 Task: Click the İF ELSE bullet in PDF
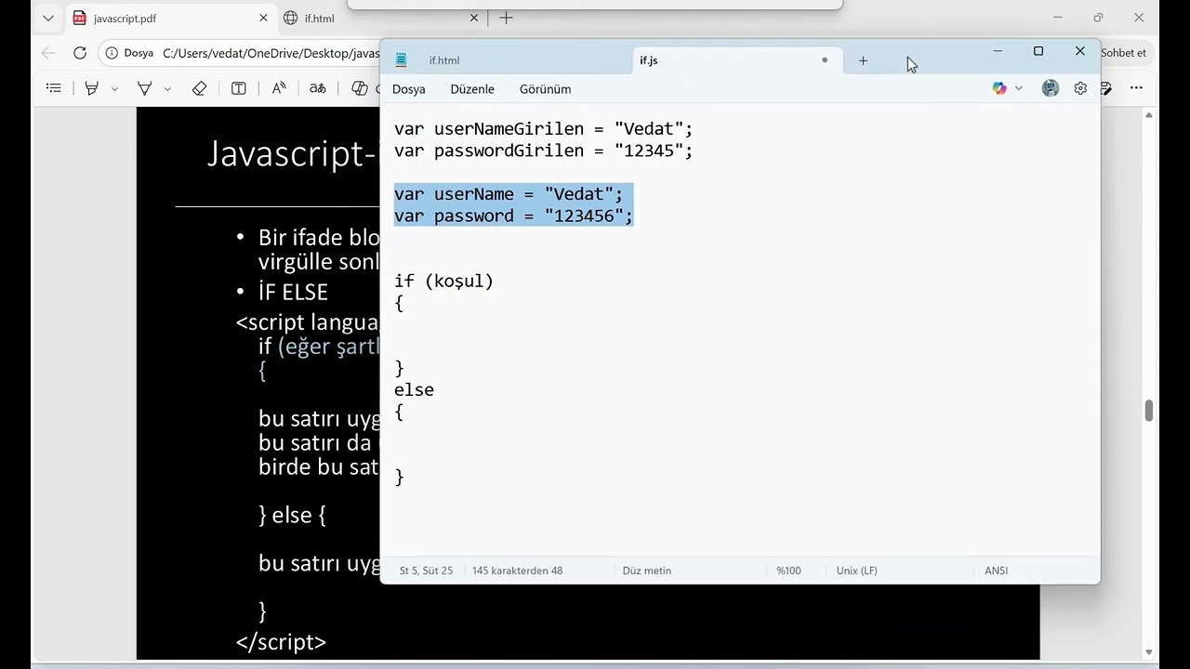[x=293, y=292]
